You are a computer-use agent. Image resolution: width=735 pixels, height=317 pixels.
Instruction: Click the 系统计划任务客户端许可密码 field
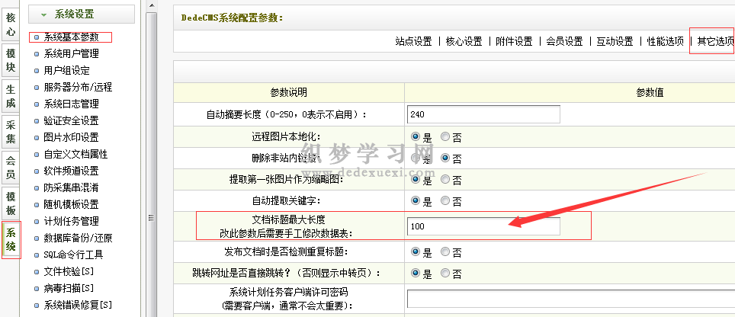pyautogui.click(x=571, y=299)
